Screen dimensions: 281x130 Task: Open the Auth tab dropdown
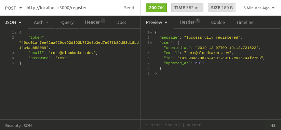(x=41, y=23)
